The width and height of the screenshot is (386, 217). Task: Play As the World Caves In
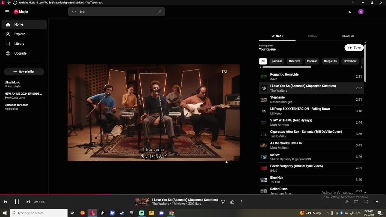point(311,145)
